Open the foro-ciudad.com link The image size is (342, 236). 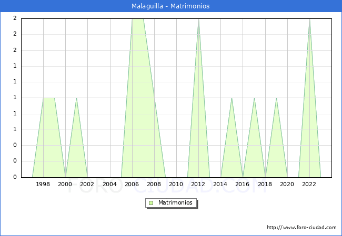pos(301,228)
